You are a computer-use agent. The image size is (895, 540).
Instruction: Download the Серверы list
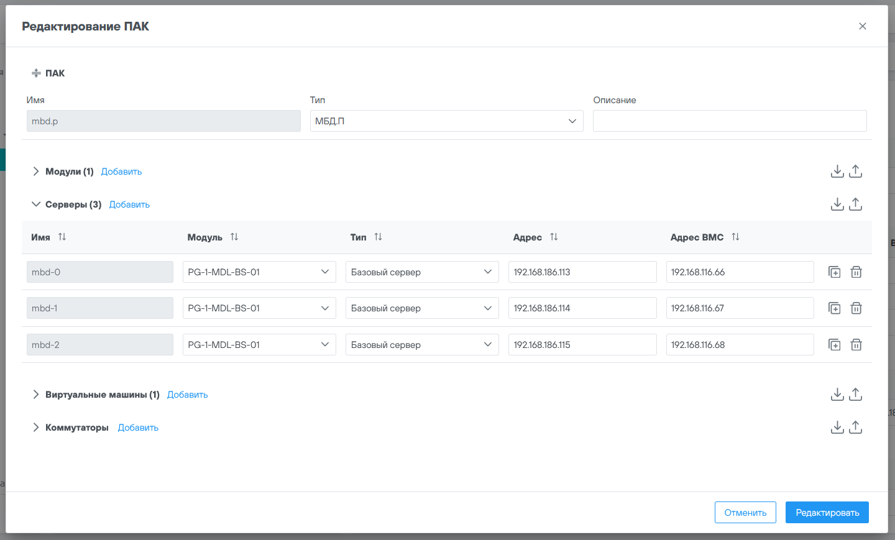[837, 204]
